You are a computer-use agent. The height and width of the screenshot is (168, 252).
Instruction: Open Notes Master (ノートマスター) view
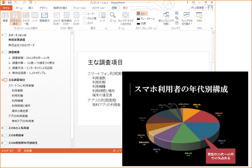pyautogui.click(x=76, y=18)
